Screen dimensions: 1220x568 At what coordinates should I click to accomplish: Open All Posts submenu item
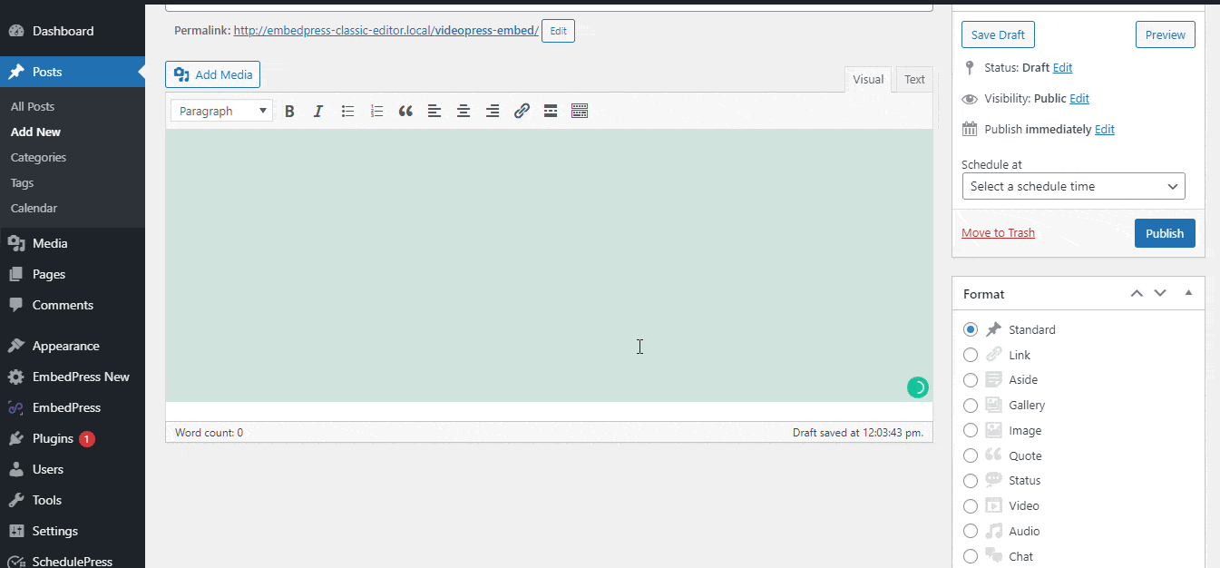pyautogui.click(x=33, y=106)
